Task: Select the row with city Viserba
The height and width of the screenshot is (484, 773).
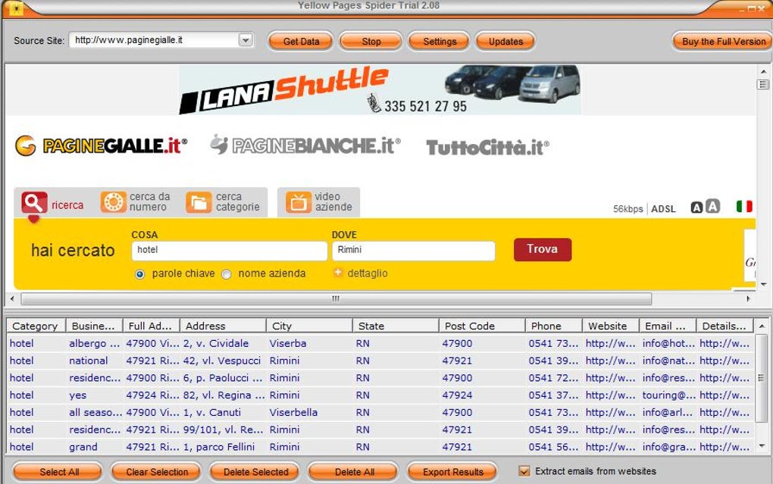Action: [x=380, y=344]
